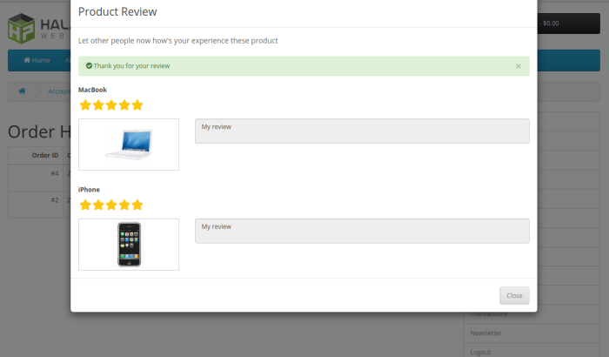This screenshot has height=357, width=609.
Task: Click order #2 in the order table
Action: tap(55, 200)
